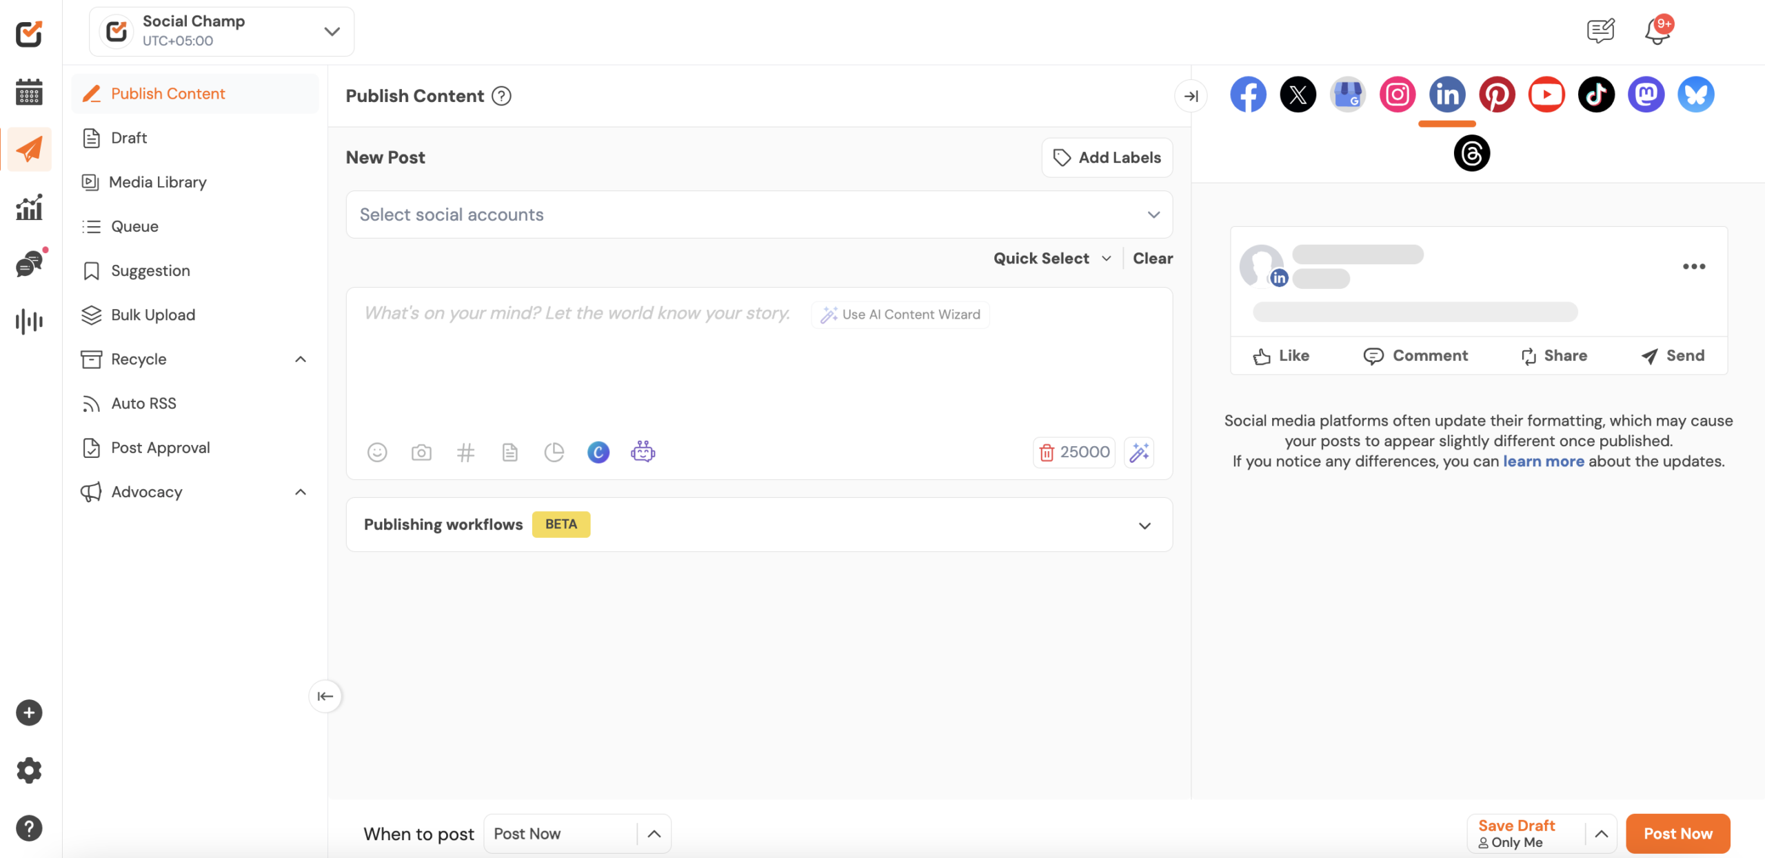Switch preview to the TikTok icon
The image size is (1765, 858).
(1596, 94)
